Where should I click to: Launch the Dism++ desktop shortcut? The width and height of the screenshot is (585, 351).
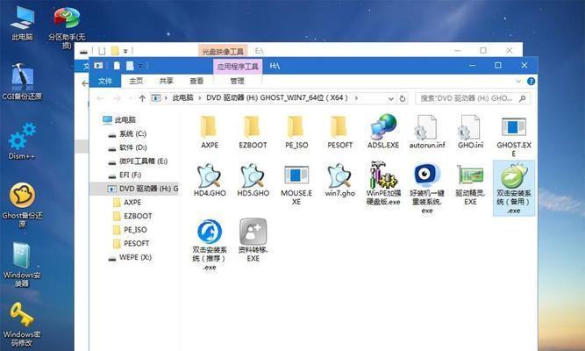[22, 141]
